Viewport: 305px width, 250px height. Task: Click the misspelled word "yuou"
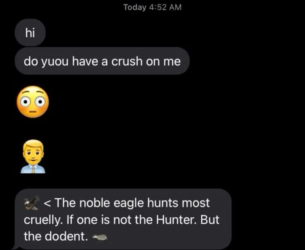55,62
